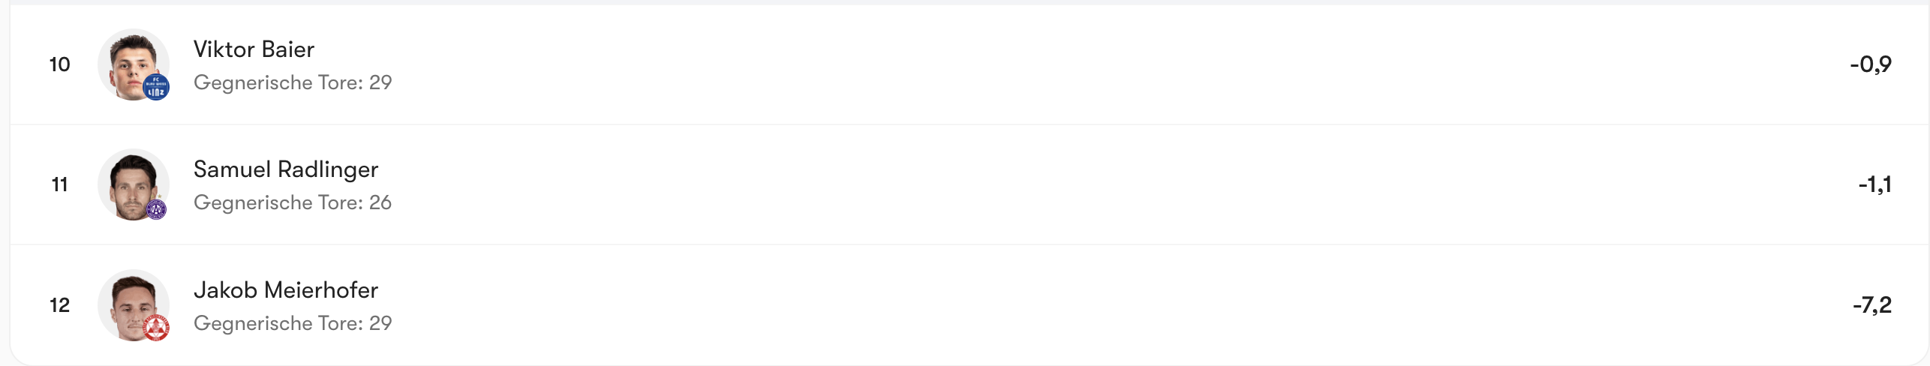Open the Viktor Baier player link
1930x366 pixels.
[x=254, y=49]
